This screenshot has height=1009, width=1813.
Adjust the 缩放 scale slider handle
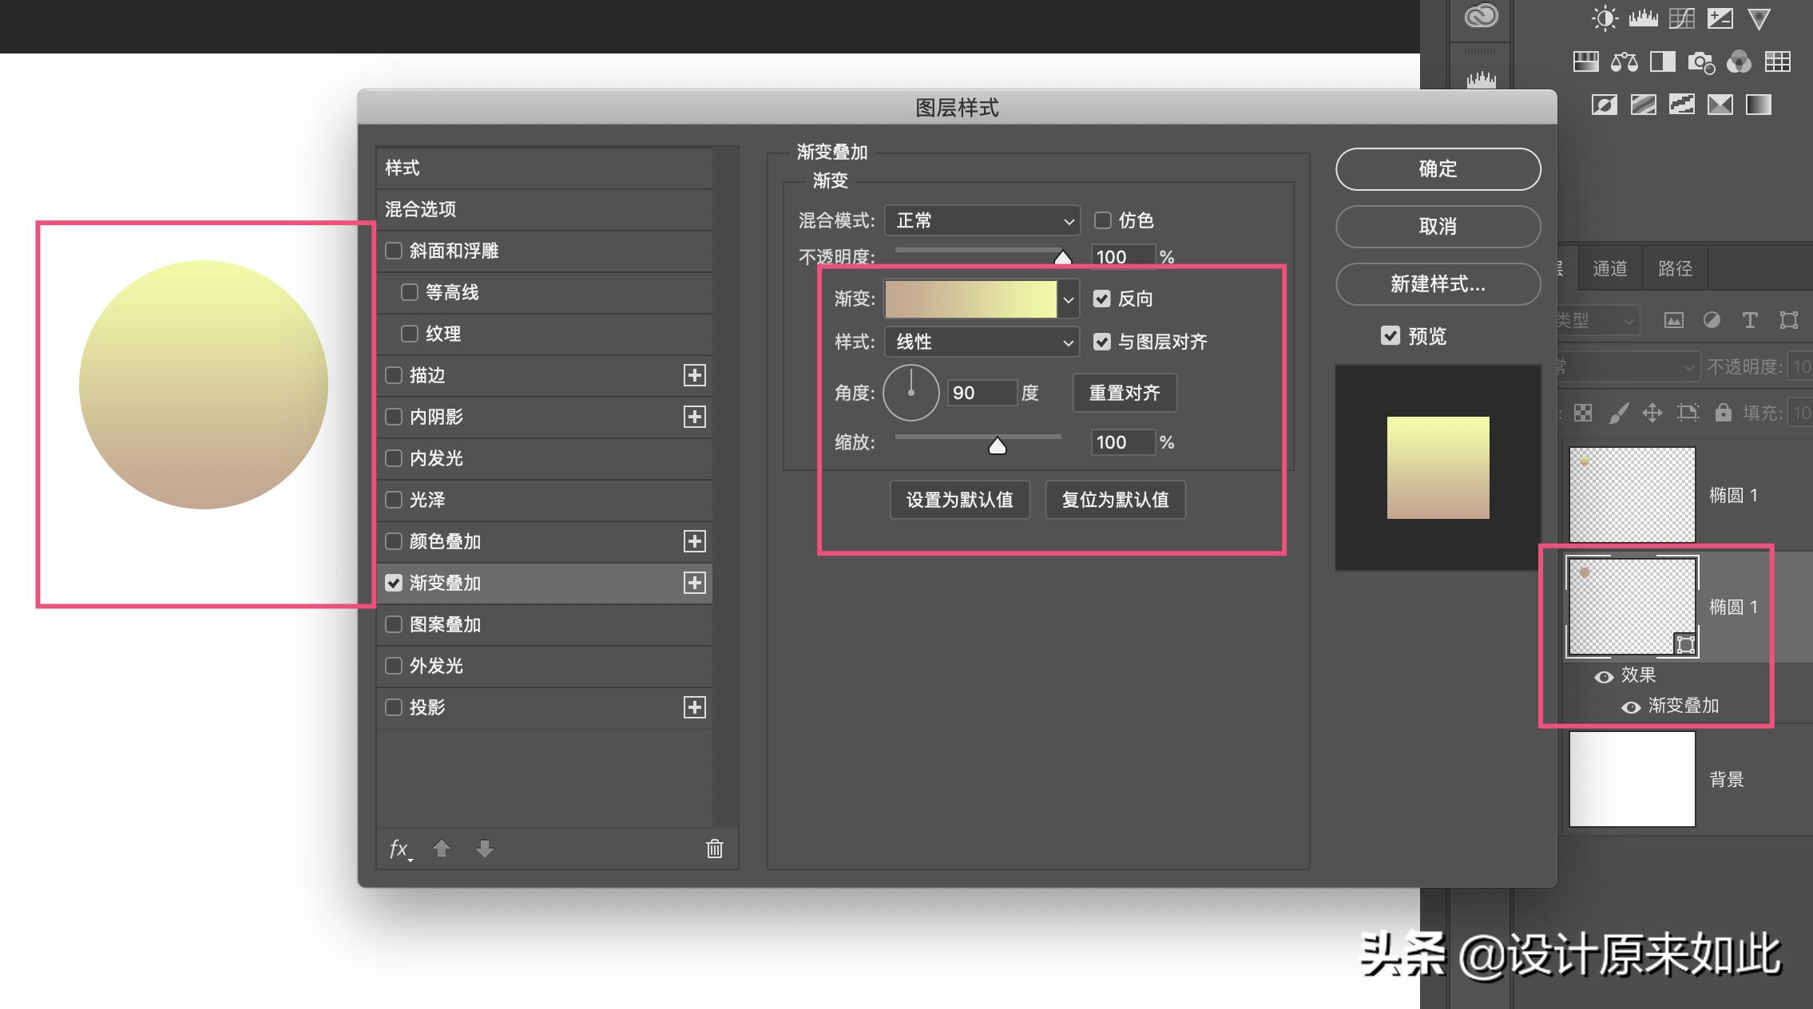click(x=998, y=445)
